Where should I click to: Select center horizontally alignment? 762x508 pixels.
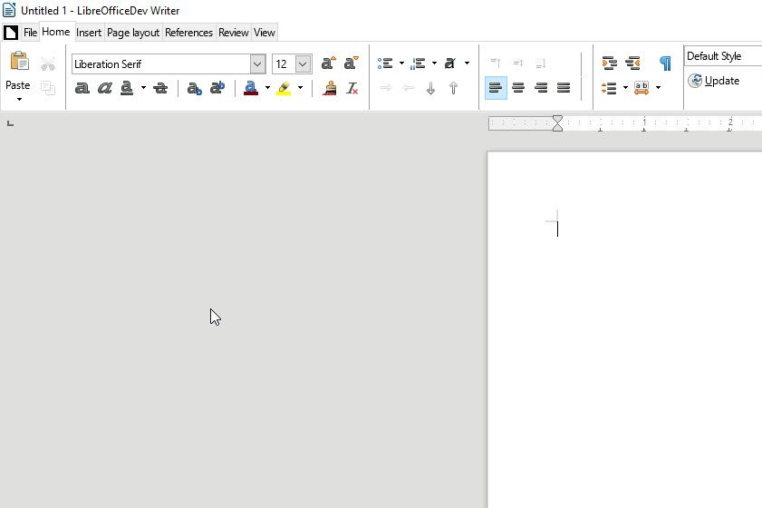click(518, 88)
